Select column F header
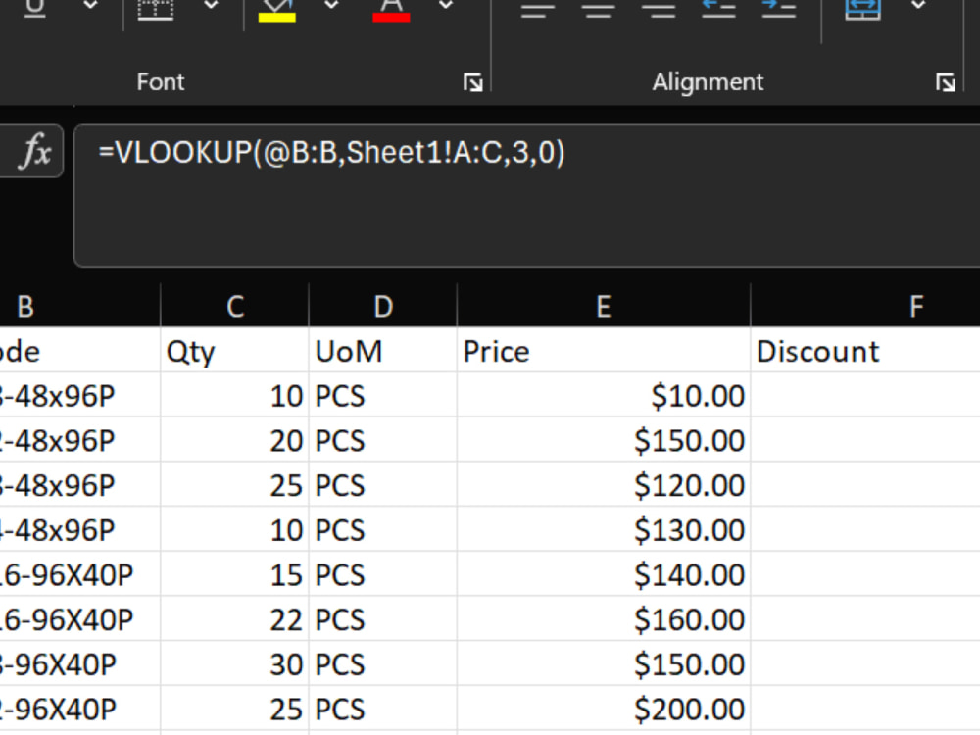Screen dimensions: 980x735 click(865, 306)
